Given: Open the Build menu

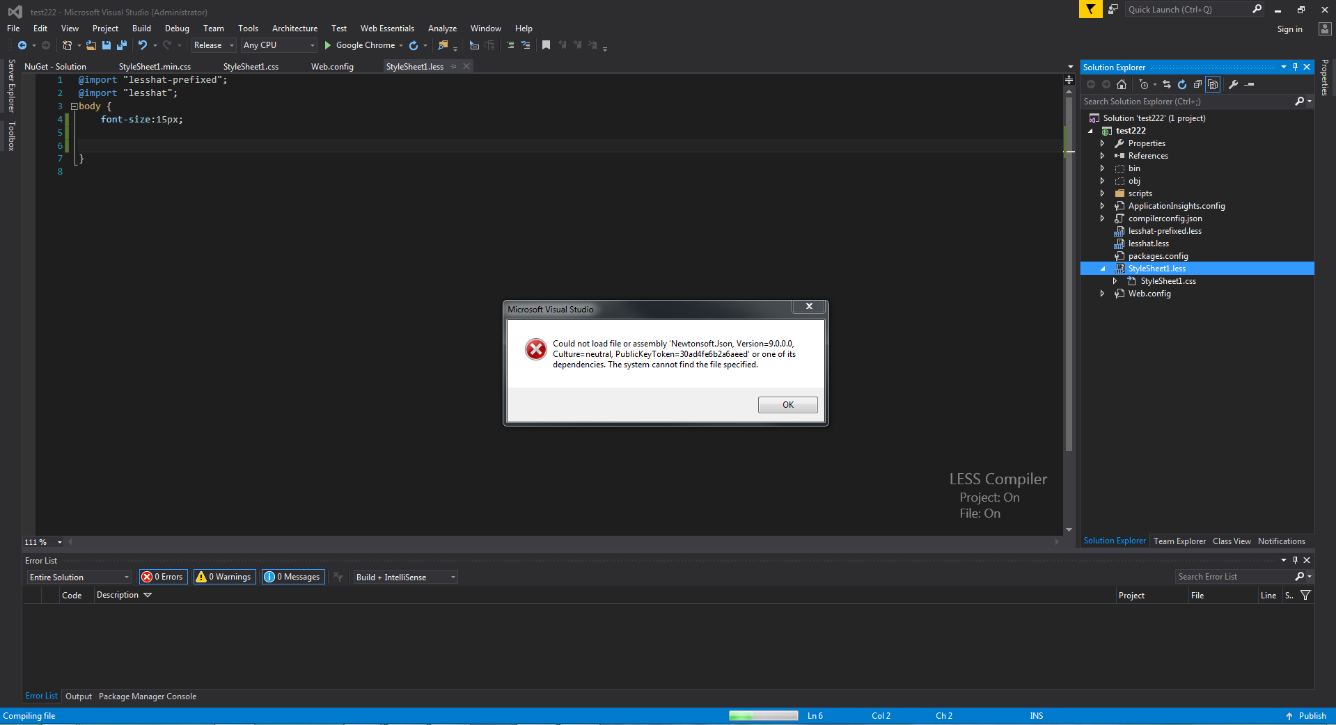Looking at the screenshot, I should 141,28.
